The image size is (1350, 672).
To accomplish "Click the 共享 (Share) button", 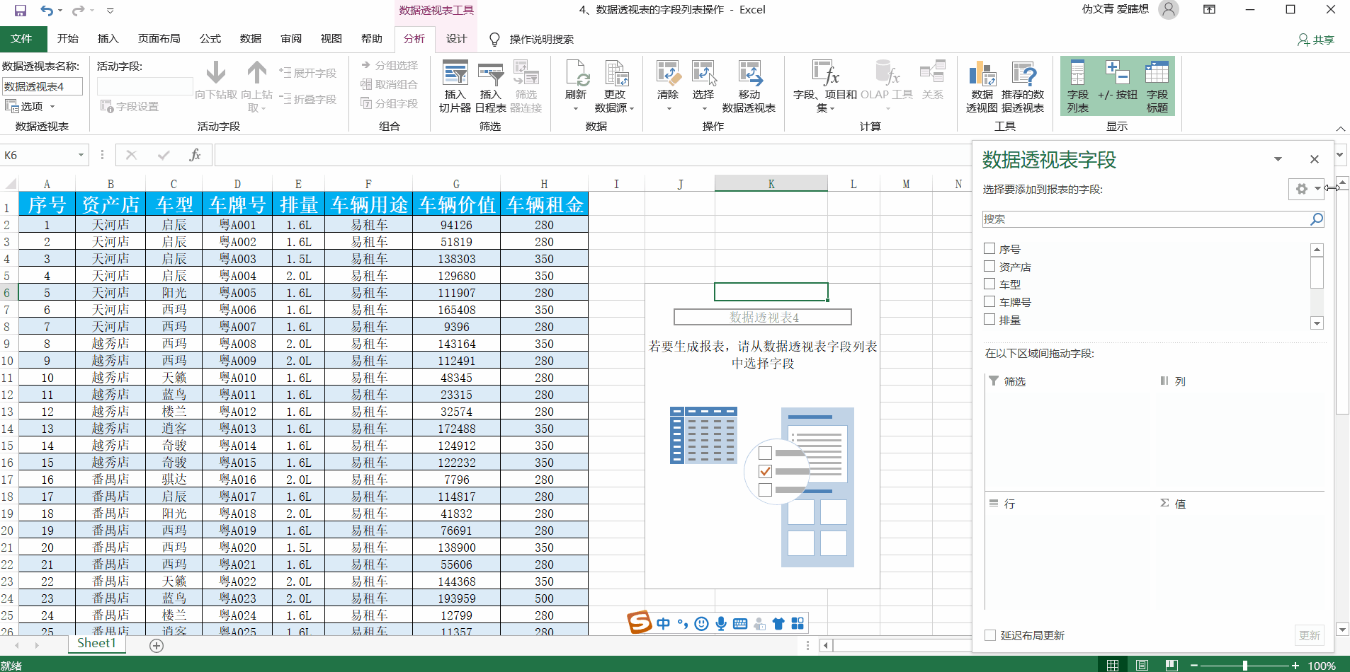I will [x=1315, y=40].
